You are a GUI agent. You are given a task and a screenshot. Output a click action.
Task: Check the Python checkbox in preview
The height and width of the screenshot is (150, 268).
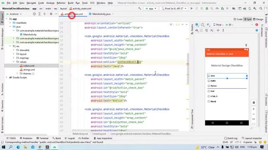pos(209,86)
